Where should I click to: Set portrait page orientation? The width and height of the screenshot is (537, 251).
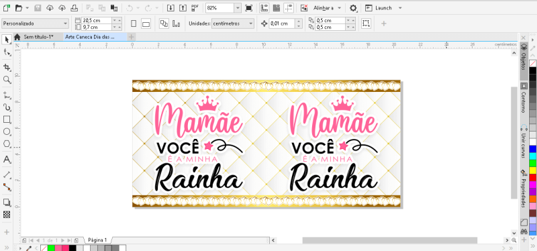coord(134,23)
